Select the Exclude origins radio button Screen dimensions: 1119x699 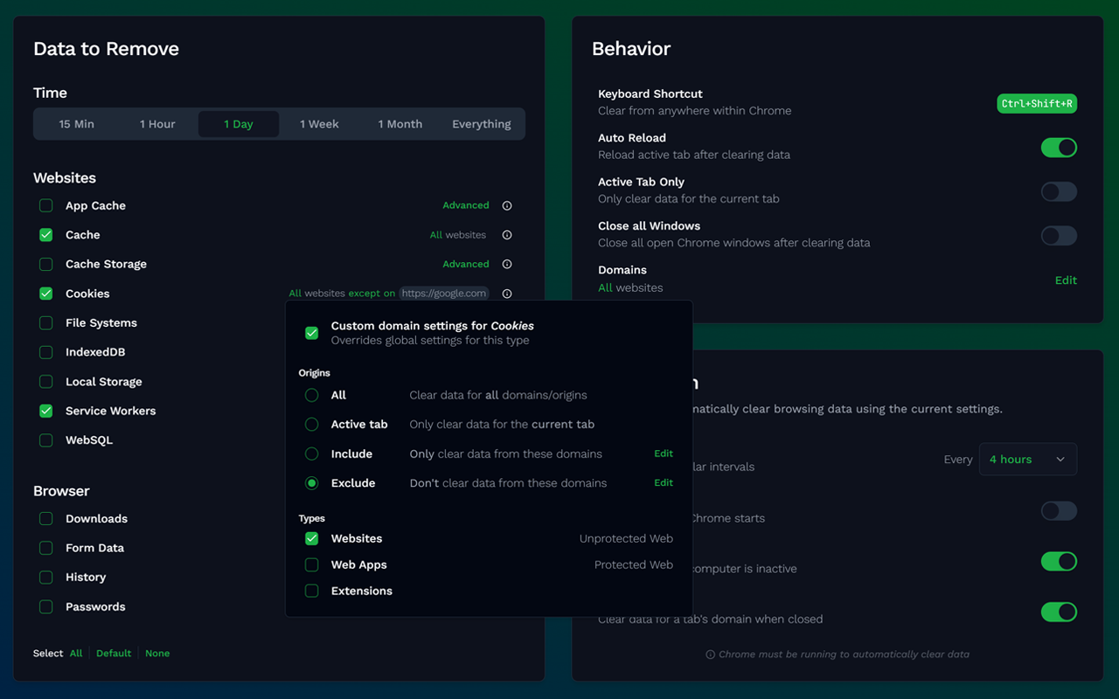311,483
